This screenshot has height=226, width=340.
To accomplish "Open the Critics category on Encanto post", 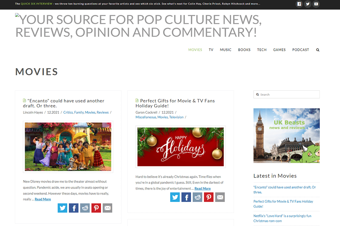I will pos(68,112).
